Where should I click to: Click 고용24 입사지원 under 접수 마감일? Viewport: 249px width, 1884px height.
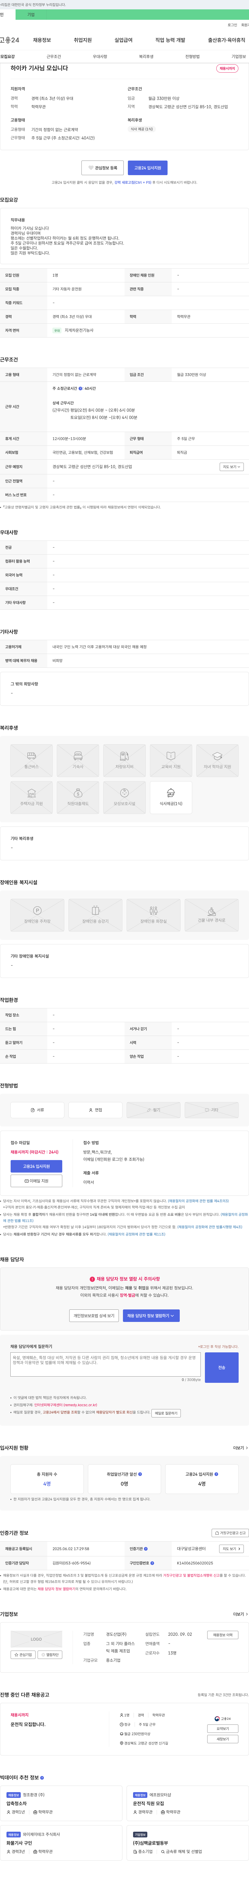(x=36, y=1167)
